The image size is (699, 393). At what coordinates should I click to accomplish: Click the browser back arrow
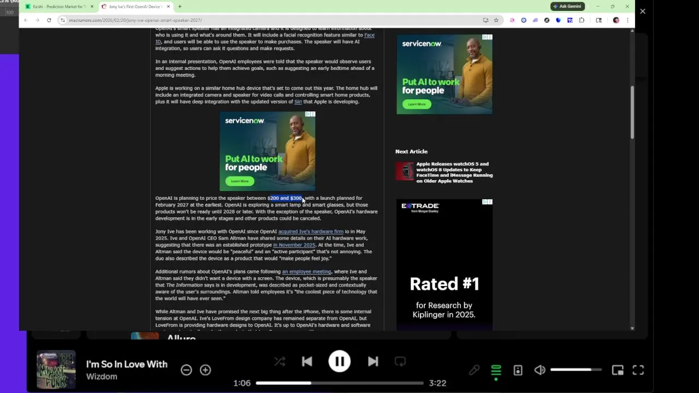pyautogui.click(x=25, y=20)
